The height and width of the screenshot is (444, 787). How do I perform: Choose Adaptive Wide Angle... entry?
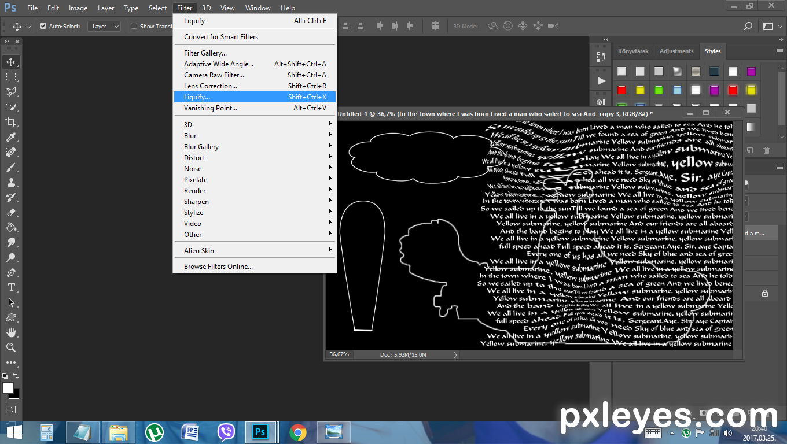(255, 64)
